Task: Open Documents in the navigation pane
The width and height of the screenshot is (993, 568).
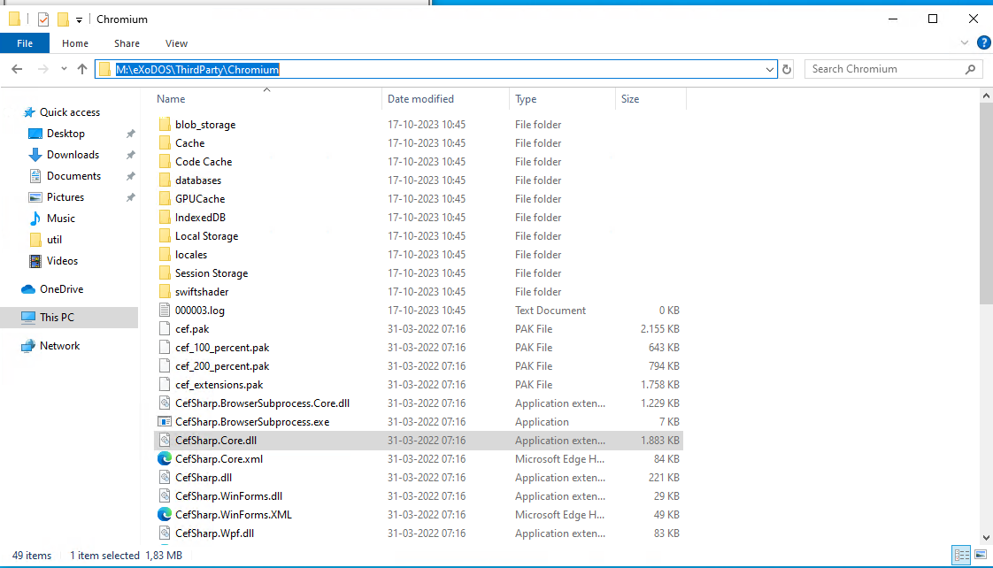Action: coord(73,176)
